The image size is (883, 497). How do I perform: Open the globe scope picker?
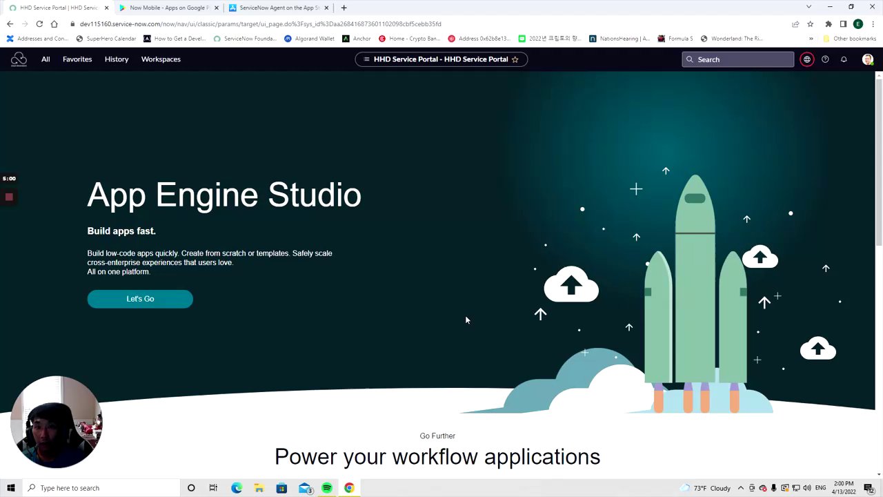[x=807, y=59]
